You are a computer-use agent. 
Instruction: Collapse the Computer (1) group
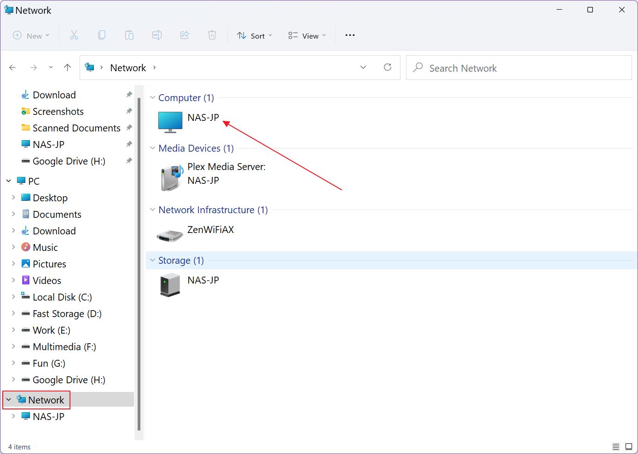point(152,97)
